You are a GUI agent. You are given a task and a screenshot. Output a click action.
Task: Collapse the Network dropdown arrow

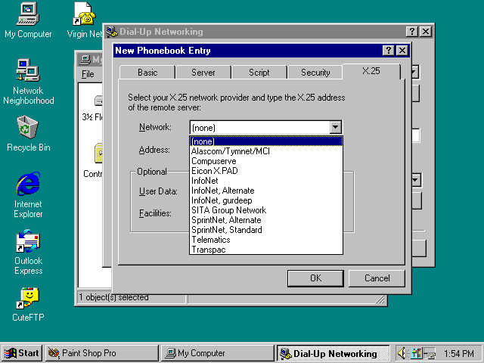[x=335, y=127]
